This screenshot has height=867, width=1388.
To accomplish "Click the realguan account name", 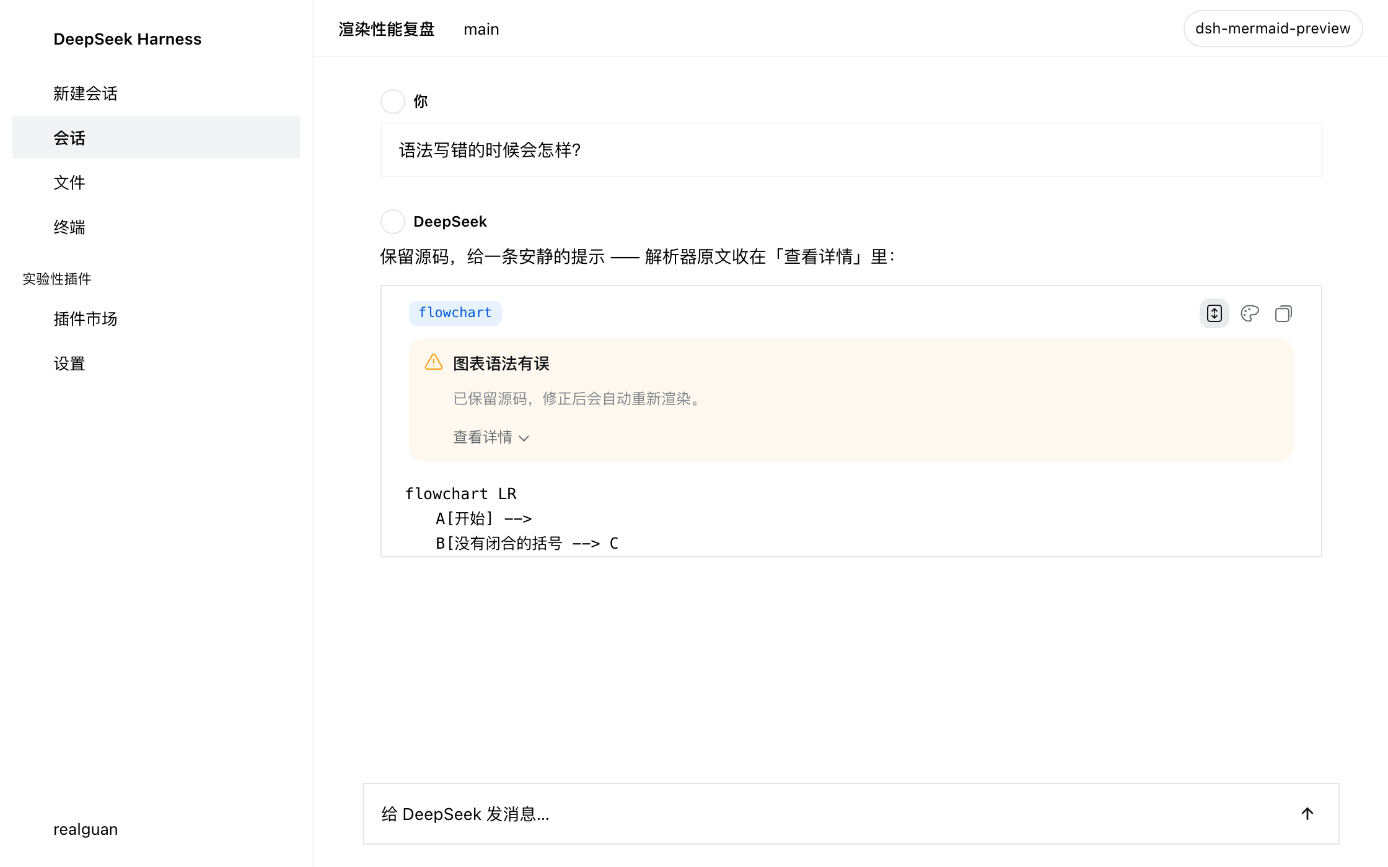I will pyautogui.click(x=86, y=829).
